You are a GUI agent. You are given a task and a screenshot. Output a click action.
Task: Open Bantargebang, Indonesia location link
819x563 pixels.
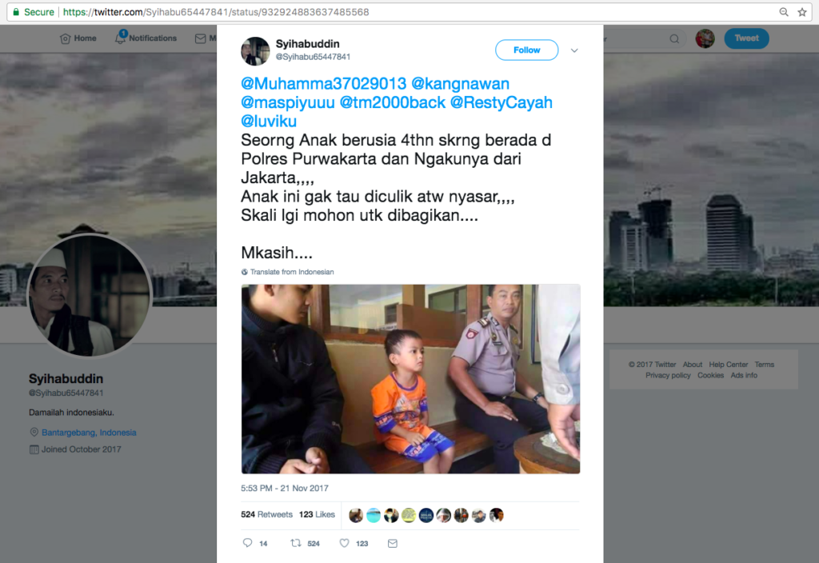89,433
